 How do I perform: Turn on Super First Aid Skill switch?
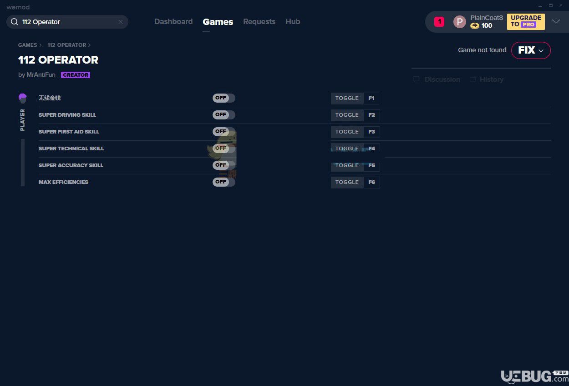click(224, 132)
